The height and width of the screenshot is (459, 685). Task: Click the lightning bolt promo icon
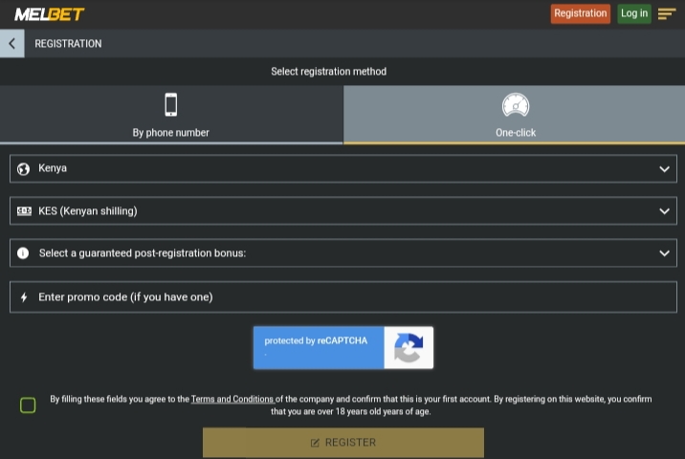pos(24,297)
